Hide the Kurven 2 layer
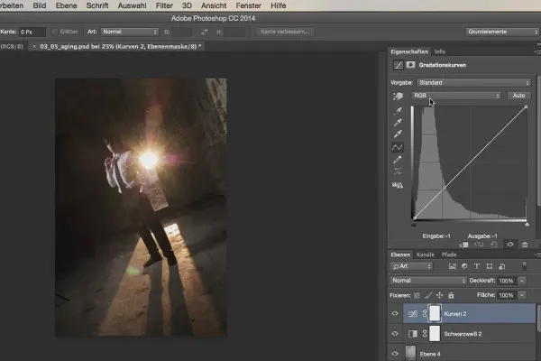The width and height of the screenshot is (541, 361). click(395, 314)
